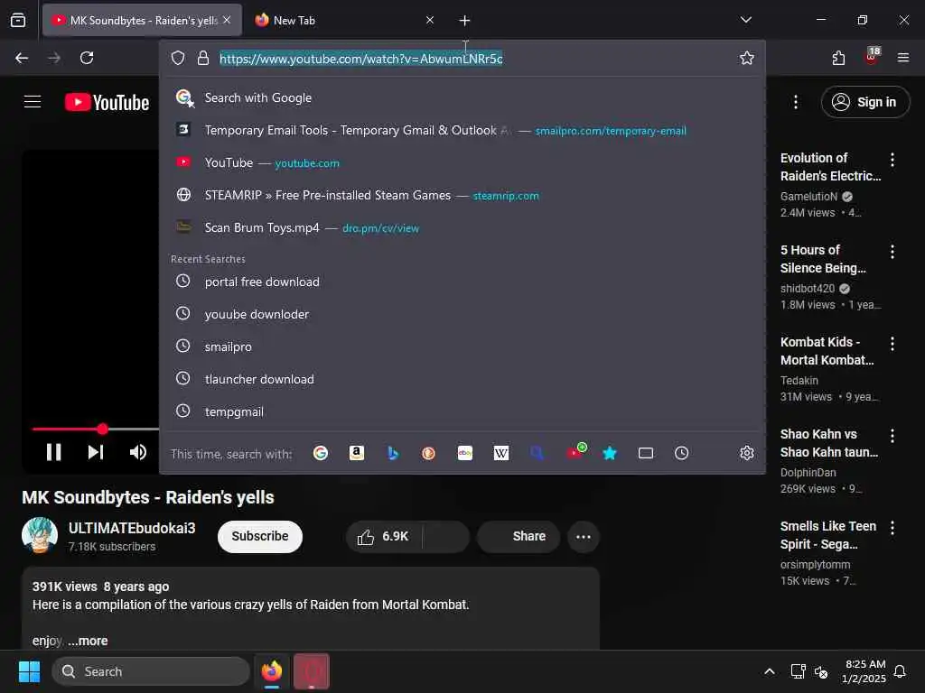Search this time with Bing icon
The width and height of the screenshot is (925, 693).
pyautogui.click(x=393, y=453)
